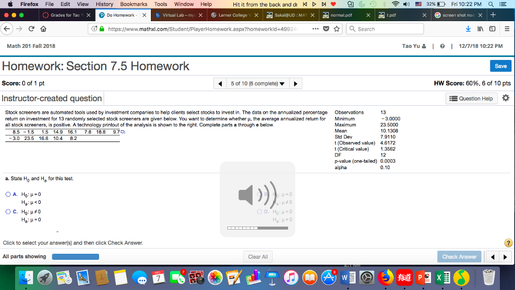The width and height of the screenshot is (515, 290).
Task: Open Spotlight search in menu bar
Action: [491, 4]
